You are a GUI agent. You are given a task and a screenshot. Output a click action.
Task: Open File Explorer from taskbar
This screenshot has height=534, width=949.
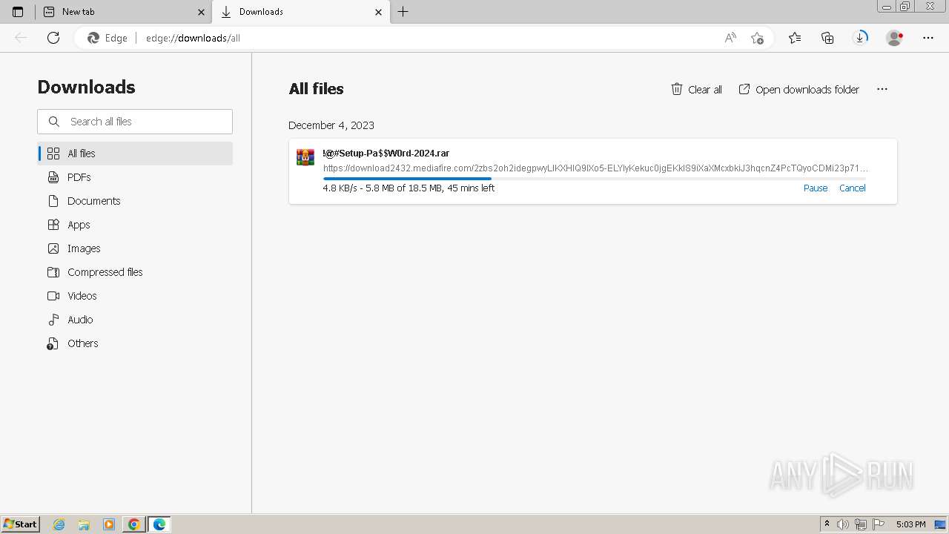(x=84, y=524)
